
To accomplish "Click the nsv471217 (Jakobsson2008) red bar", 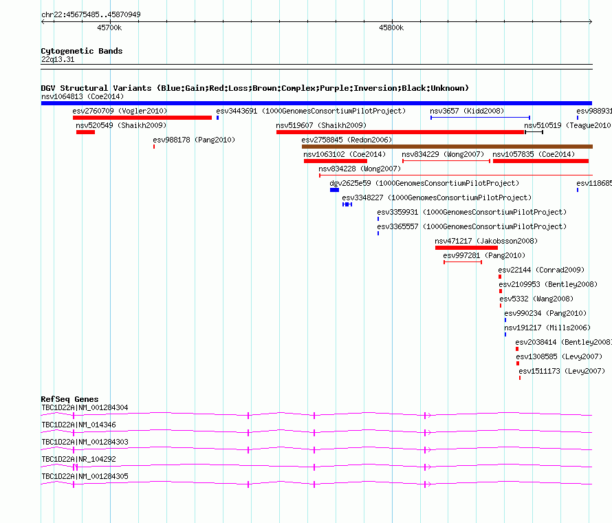I will tap(466, 248).
